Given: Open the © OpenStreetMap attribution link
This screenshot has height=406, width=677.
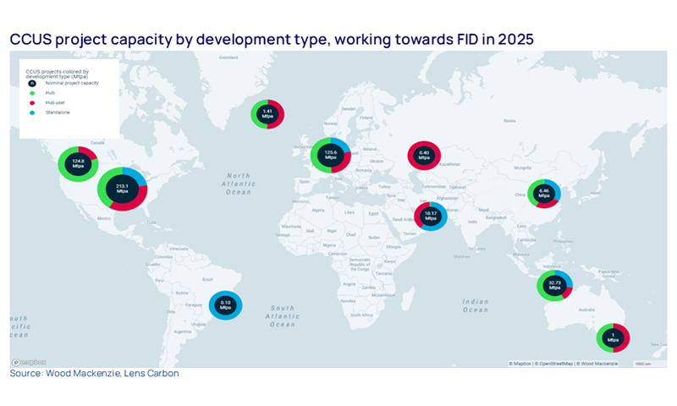Looking at the screenshot, I should (x=553, y=364).
